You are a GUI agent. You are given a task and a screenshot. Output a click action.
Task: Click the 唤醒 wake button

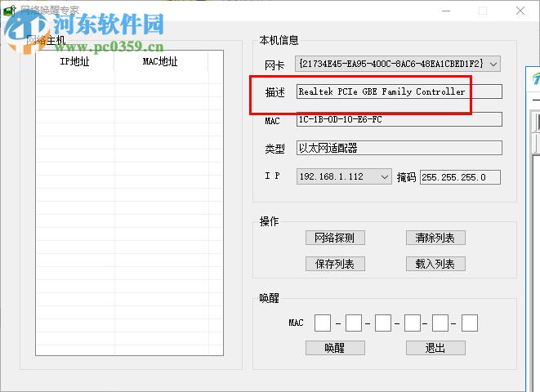335,348
